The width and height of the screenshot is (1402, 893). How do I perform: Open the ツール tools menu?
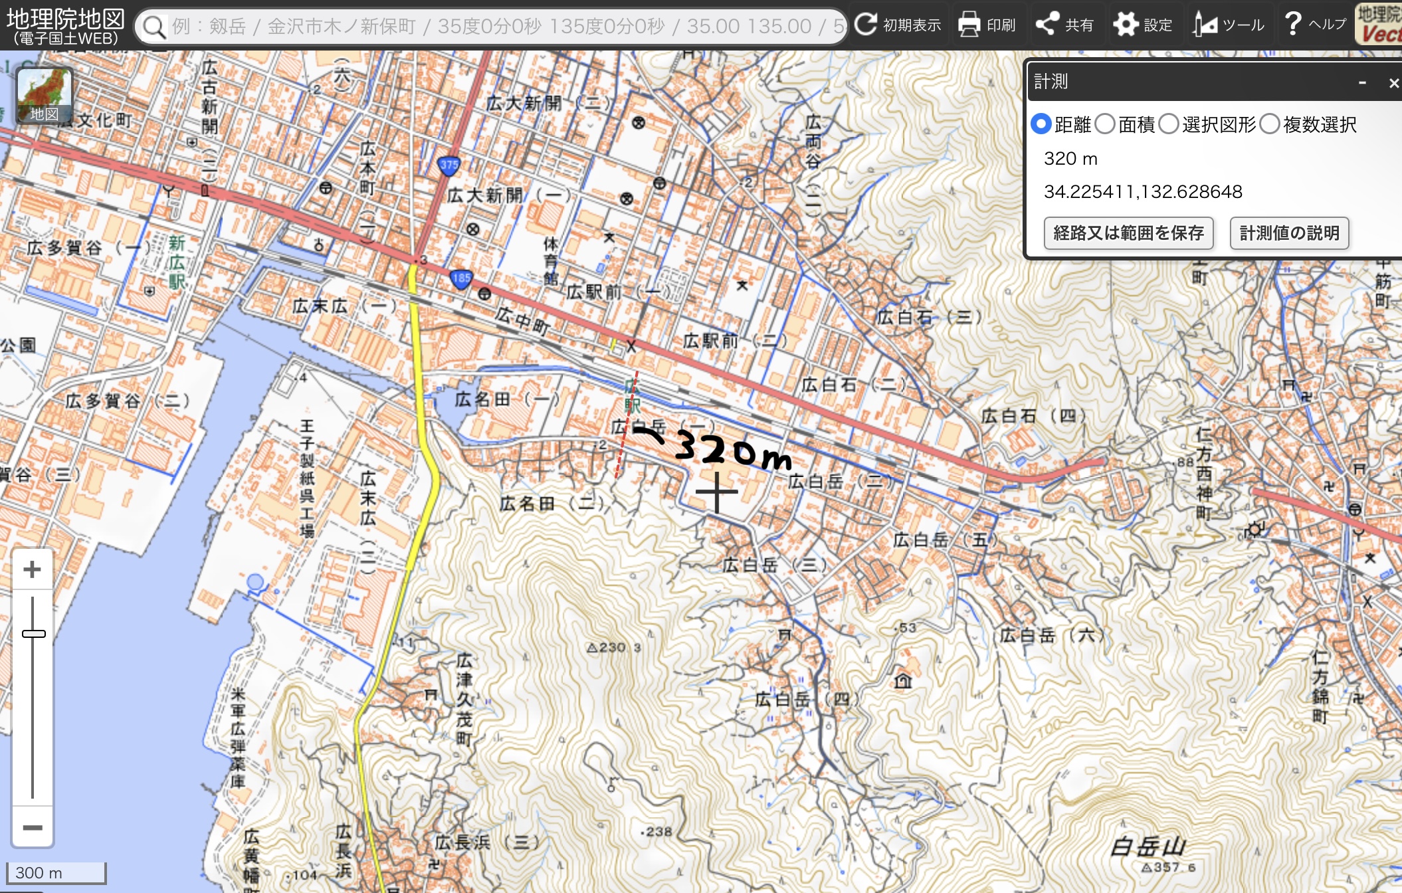pyautogui.click(x=1229, y=25)
